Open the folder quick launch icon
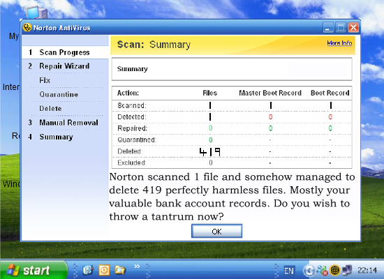This screenshot has height=279, width=384. pos(120,270)
